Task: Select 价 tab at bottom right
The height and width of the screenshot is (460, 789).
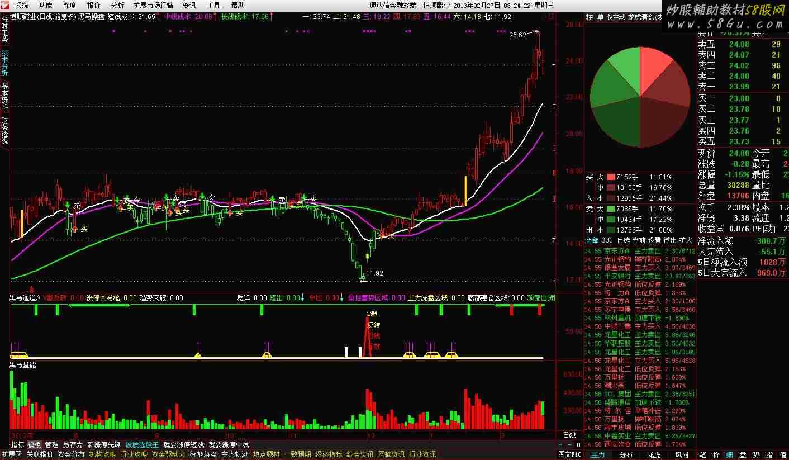Action: coord(716,455)
